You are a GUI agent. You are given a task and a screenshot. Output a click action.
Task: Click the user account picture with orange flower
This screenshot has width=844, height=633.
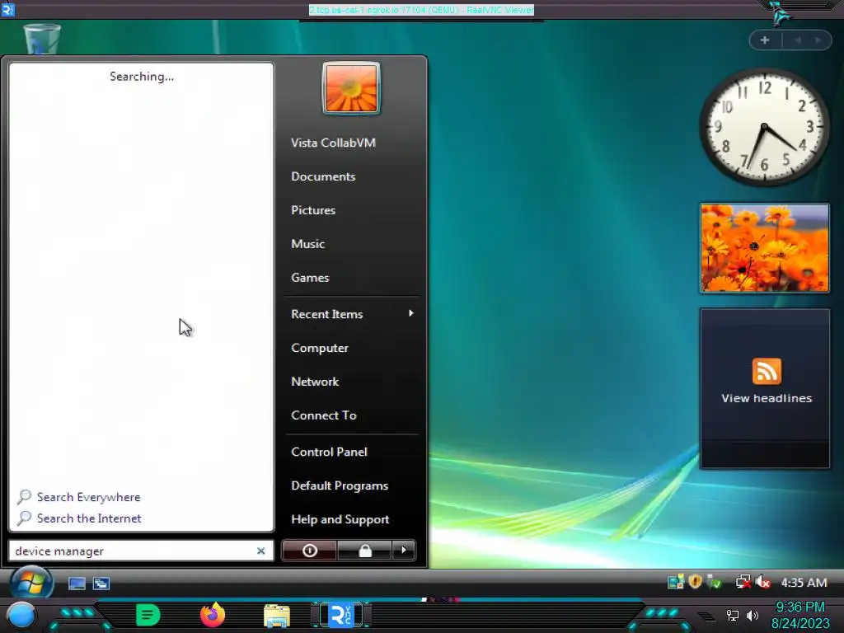[351, 88]
